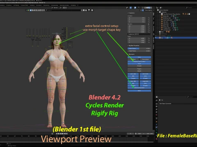Toggle the Arm.L (IK) rig layer
This screenshot has height=147, width=197.
point(133,74)
